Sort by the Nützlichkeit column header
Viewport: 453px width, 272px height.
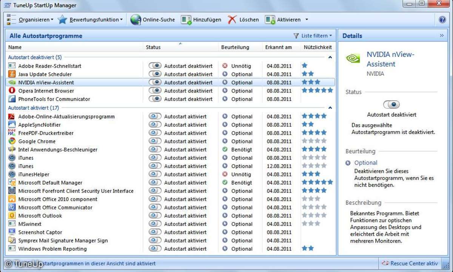[317, 47]
